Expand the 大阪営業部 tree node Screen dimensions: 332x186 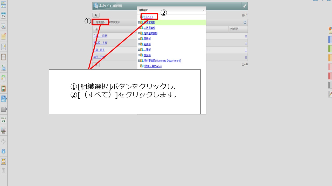click(x=139, y=28)
